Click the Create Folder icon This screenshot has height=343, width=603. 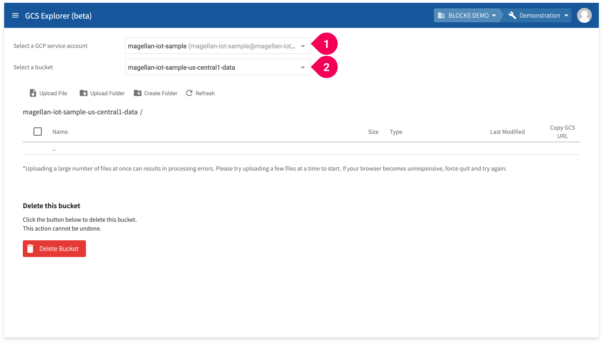click(x=138, y=93)
